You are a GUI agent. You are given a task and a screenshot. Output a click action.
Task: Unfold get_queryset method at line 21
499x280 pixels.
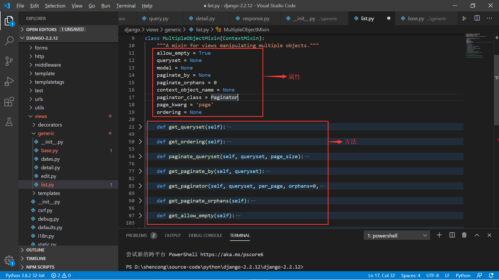[140, 127]
